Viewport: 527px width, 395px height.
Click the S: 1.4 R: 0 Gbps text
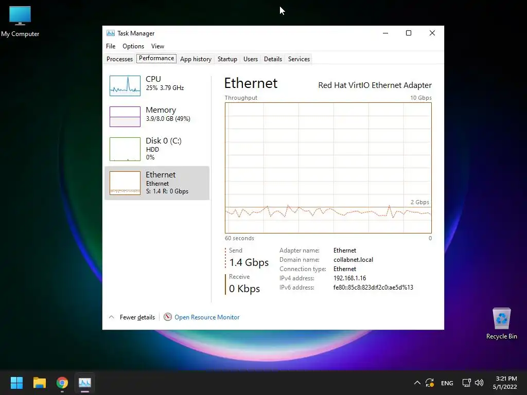[167, 191]
